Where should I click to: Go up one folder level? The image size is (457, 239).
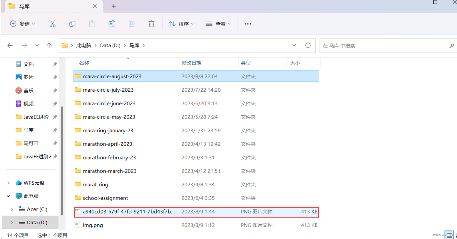pyautogui.click(x=49, y=45)
